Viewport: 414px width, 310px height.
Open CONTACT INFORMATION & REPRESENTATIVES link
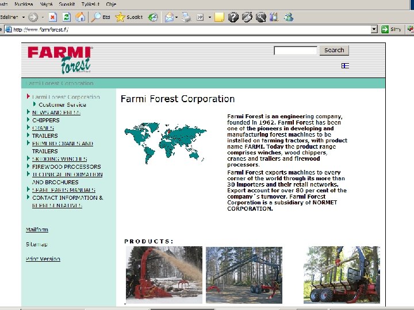pyautogui.click(x=68, y=201)
